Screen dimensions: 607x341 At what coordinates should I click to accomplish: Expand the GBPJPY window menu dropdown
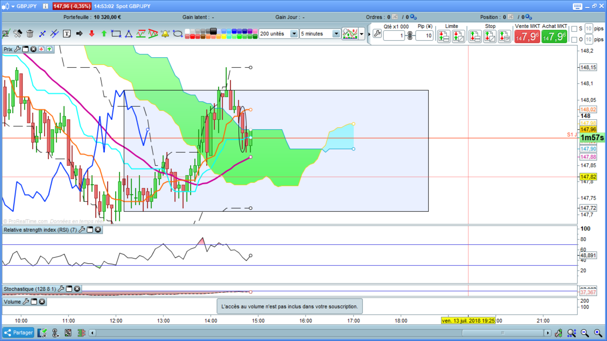(x=13, y=6)
